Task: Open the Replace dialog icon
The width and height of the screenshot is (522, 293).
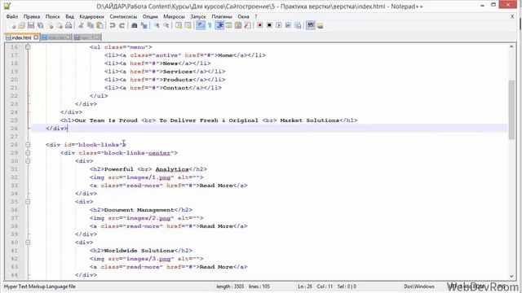Action: point(144,25)
